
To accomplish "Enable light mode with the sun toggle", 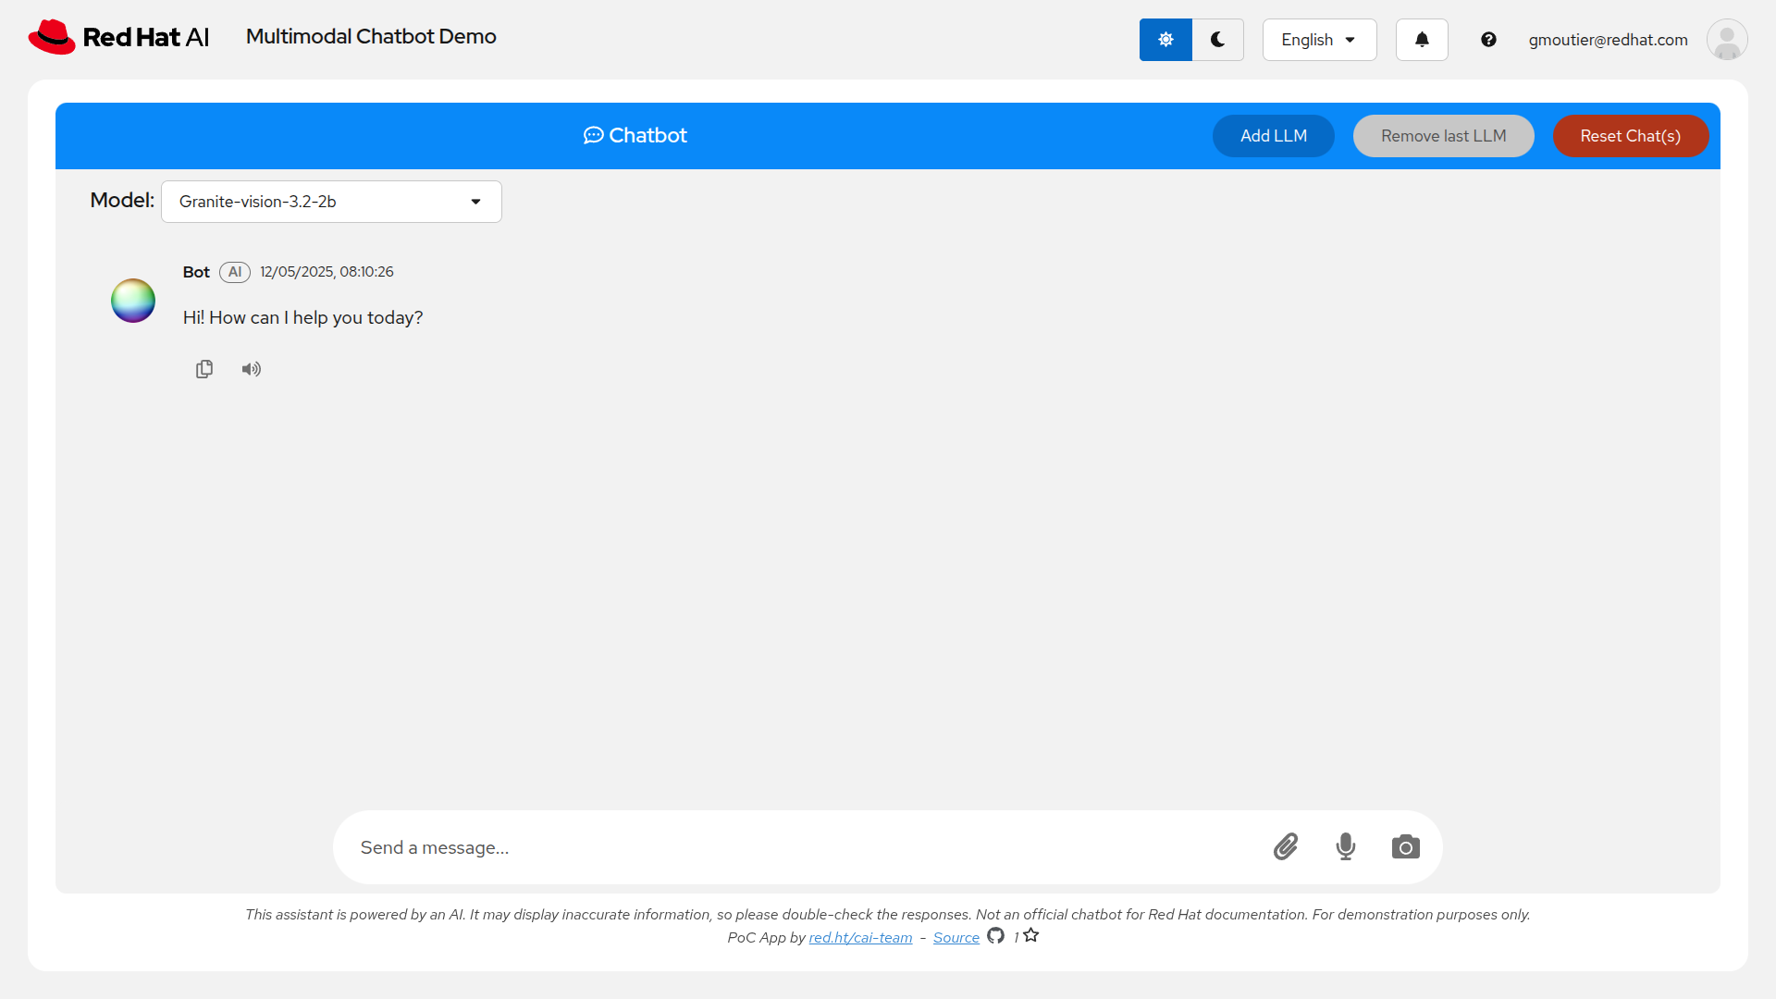I will (1165, 39).
